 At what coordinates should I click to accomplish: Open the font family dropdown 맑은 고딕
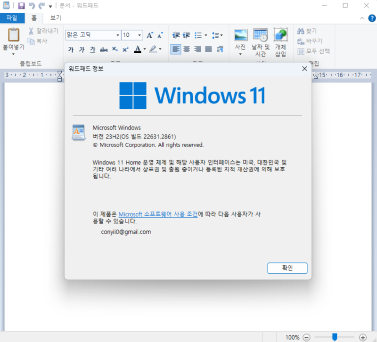(117, 35)
